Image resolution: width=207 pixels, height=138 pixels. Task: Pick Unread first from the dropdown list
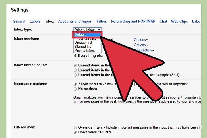coord(83,43)
